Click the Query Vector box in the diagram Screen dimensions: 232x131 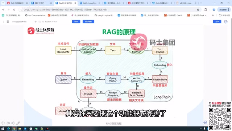point(113,79)
